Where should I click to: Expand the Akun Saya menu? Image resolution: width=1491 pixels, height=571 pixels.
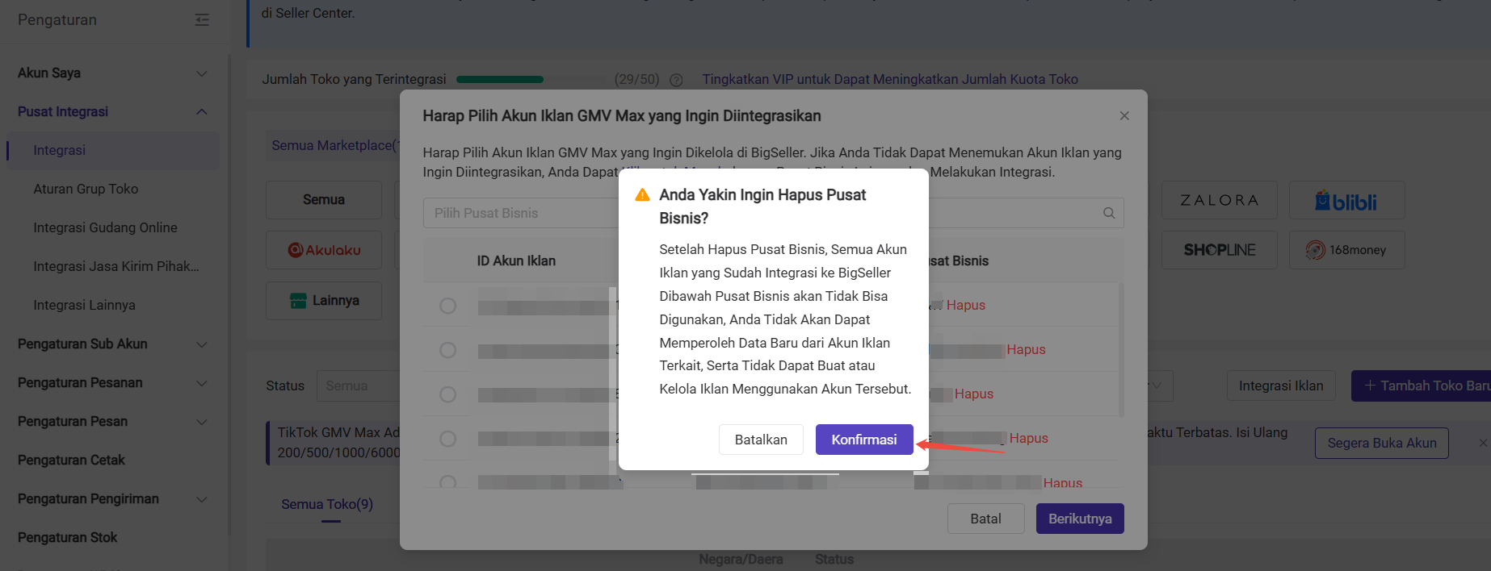click(112, 73)
